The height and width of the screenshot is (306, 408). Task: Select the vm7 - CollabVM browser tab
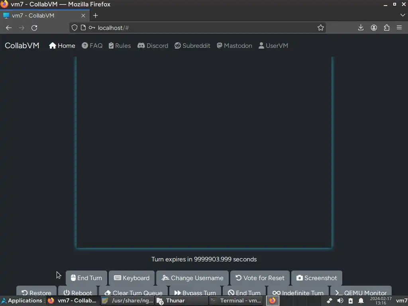click(x=44, y=16)
